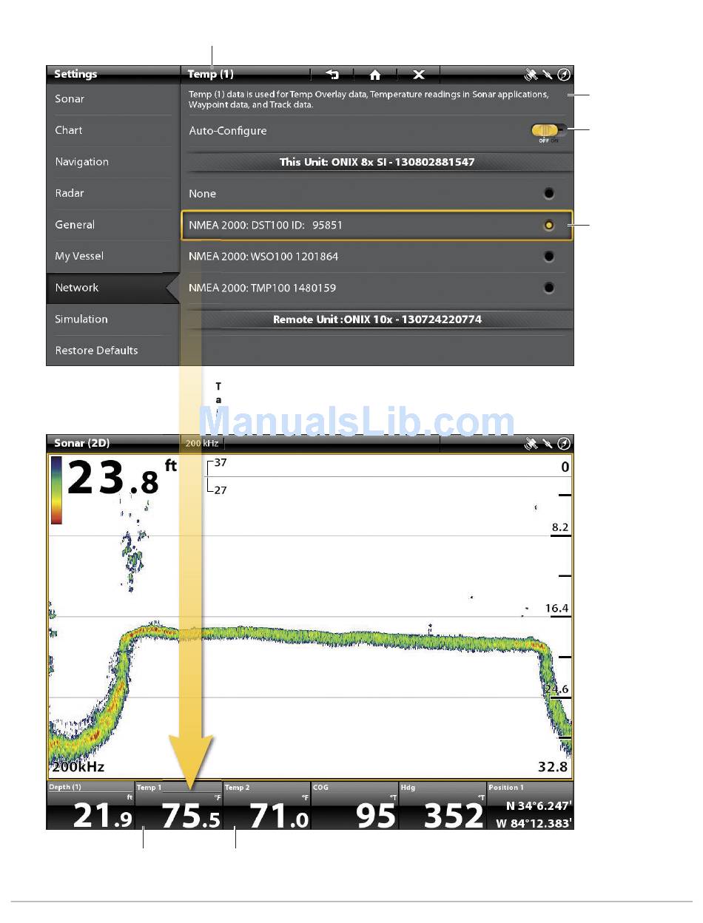
Task: Click This Unit: ONIX 8x SI header bar
Action: click(377, 162)
